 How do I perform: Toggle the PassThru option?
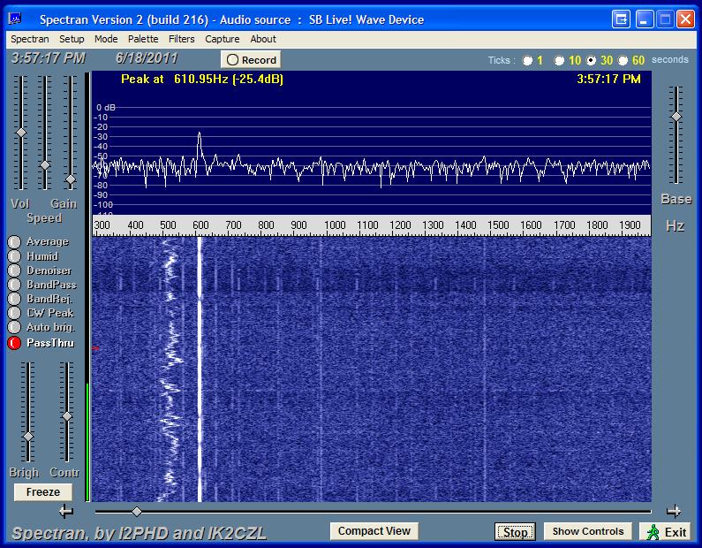[14, 343]
